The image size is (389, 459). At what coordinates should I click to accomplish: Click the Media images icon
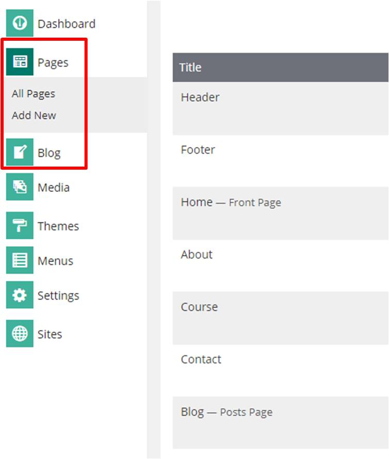20,187
